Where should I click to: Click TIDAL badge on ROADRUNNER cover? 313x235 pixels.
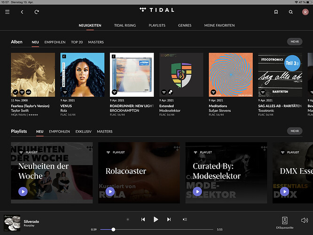(114, 92)
